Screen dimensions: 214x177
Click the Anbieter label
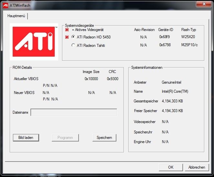point(140,82)
